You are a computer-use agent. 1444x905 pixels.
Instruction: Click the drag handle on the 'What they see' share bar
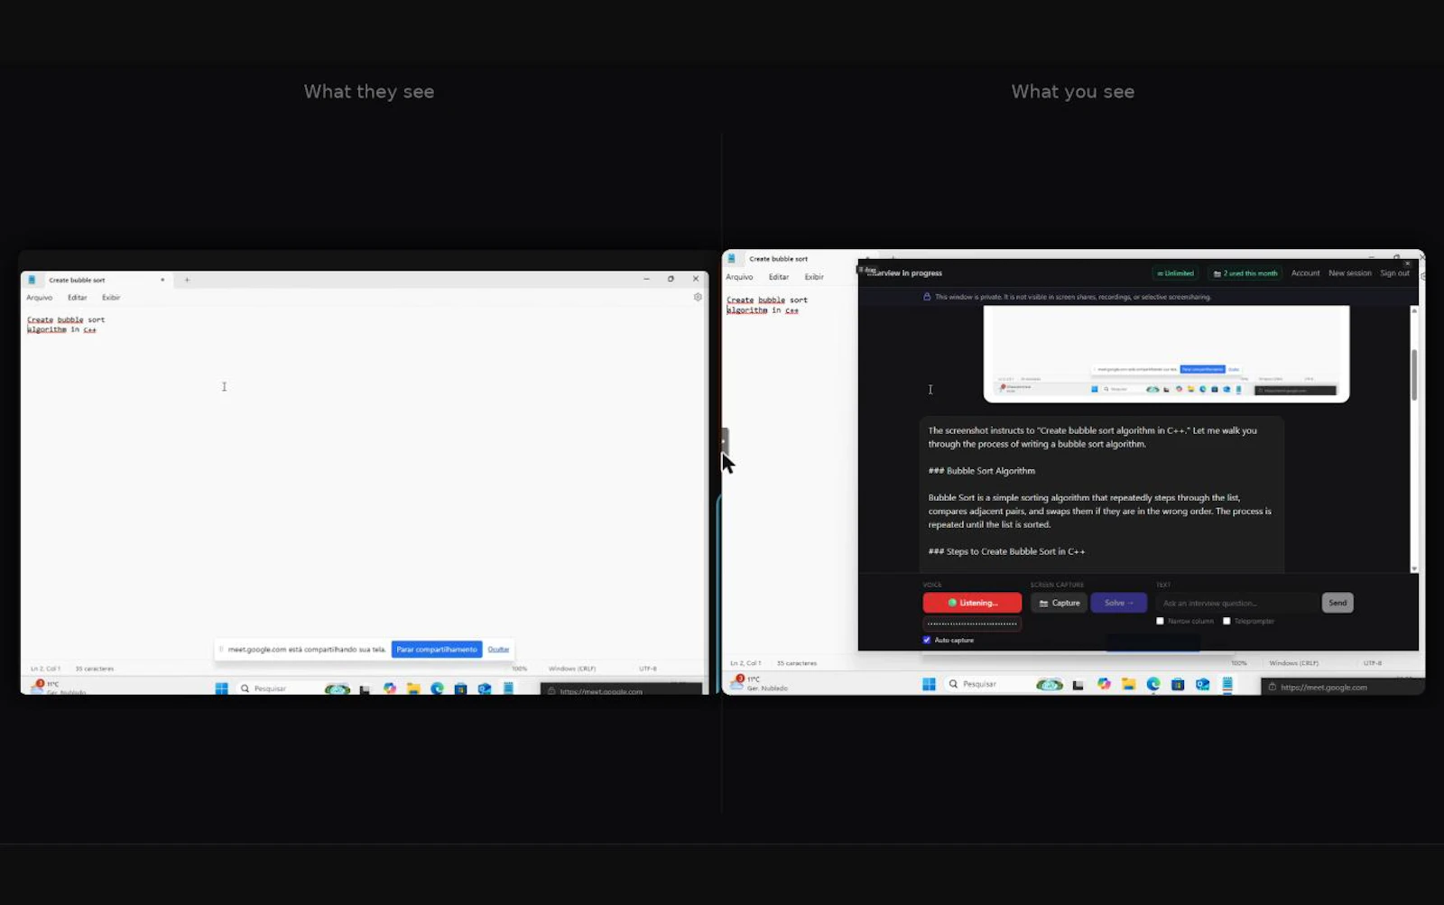click(x=221, y=650)
